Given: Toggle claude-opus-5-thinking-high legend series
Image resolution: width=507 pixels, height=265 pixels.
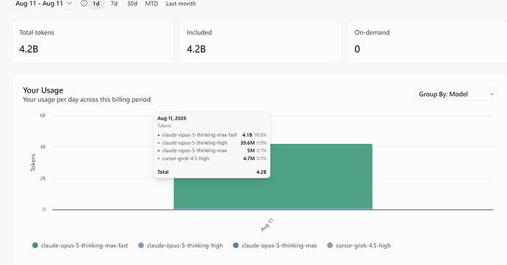Looking at the screenshot, I should click(x=181, y=245).
